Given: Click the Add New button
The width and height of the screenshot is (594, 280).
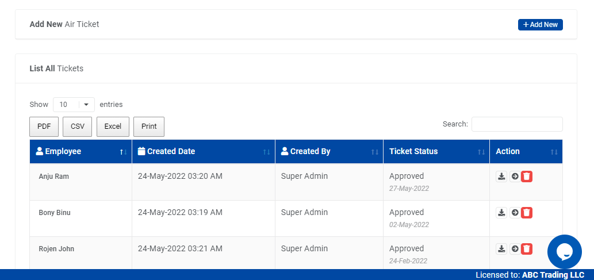Looking at the screenshot, I should tap(540, 25).
